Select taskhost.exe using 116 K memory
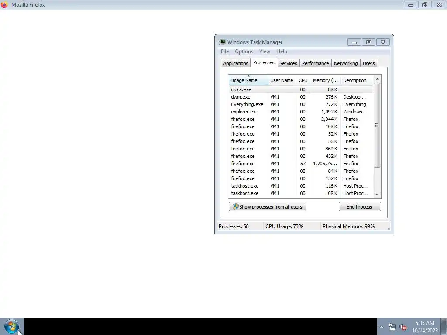Viewport: 447px width, 335px height. [x=301, y=186]
